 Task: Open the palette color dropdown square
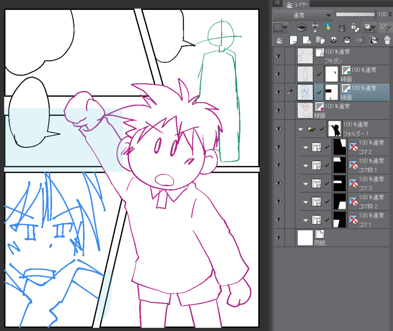(x=281, y=27)
